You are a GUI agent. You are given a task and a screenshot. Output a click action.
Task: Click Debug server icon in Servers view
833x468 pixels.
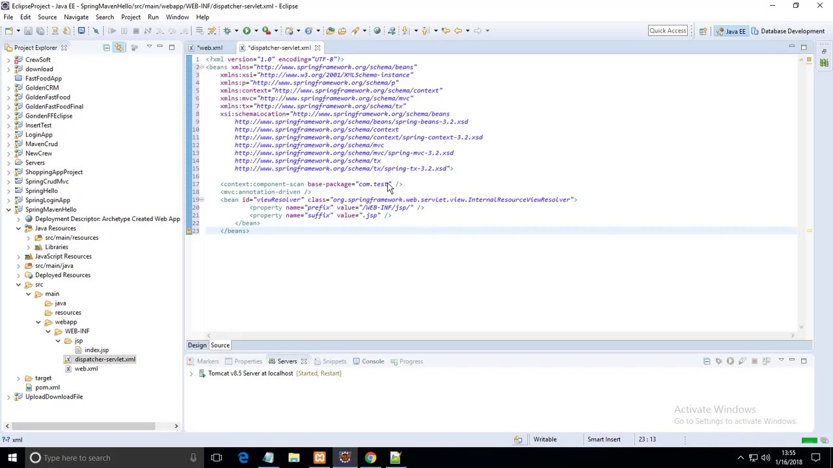pyautogui.click(x=718, y=361)
